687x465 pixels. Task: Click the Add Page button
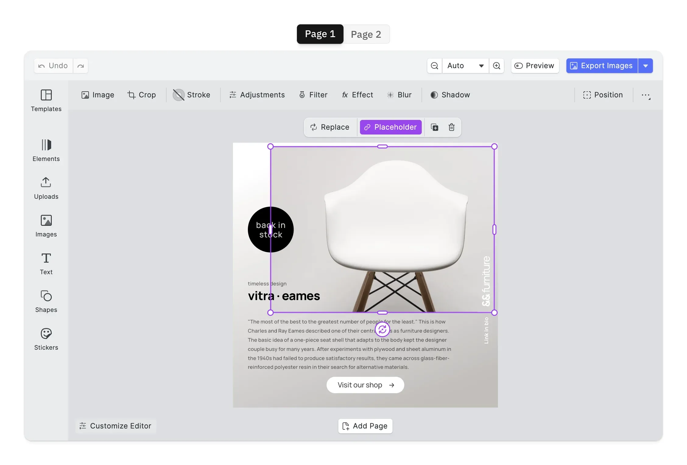click(x=365, y=426)
